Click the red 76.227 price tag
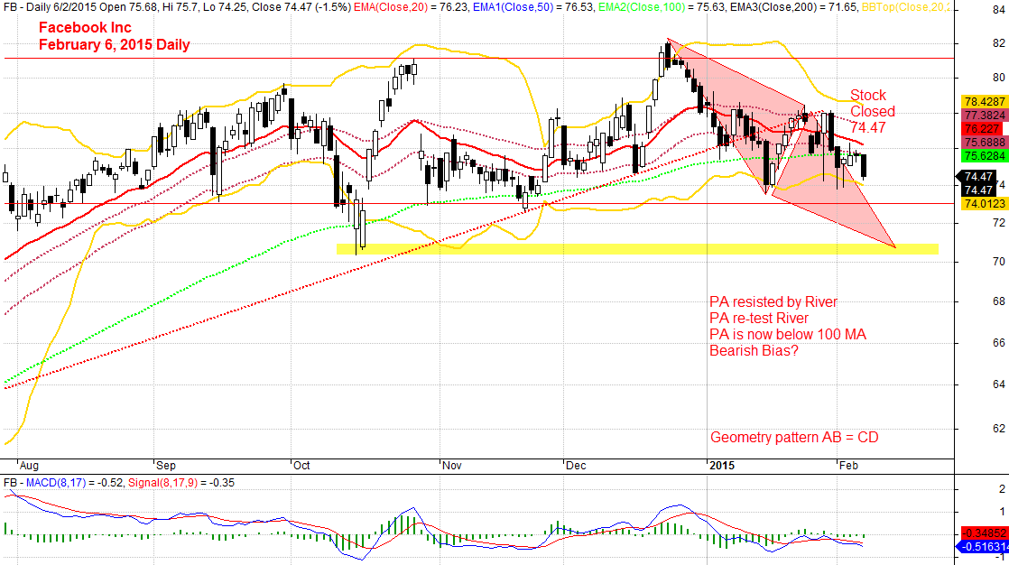Image resolution: width=1009 pixels, height=565 pixels. (985, 129)
